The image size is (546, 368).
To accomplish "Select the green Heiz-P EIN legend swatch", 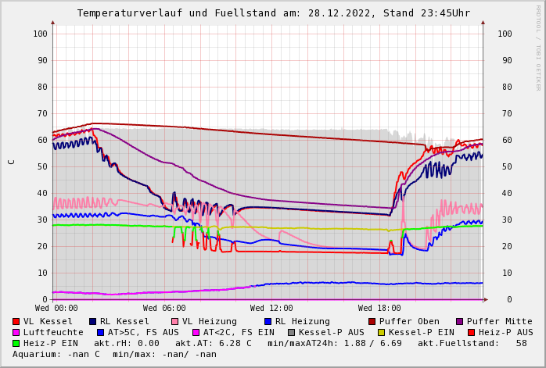I will [16, 344].
